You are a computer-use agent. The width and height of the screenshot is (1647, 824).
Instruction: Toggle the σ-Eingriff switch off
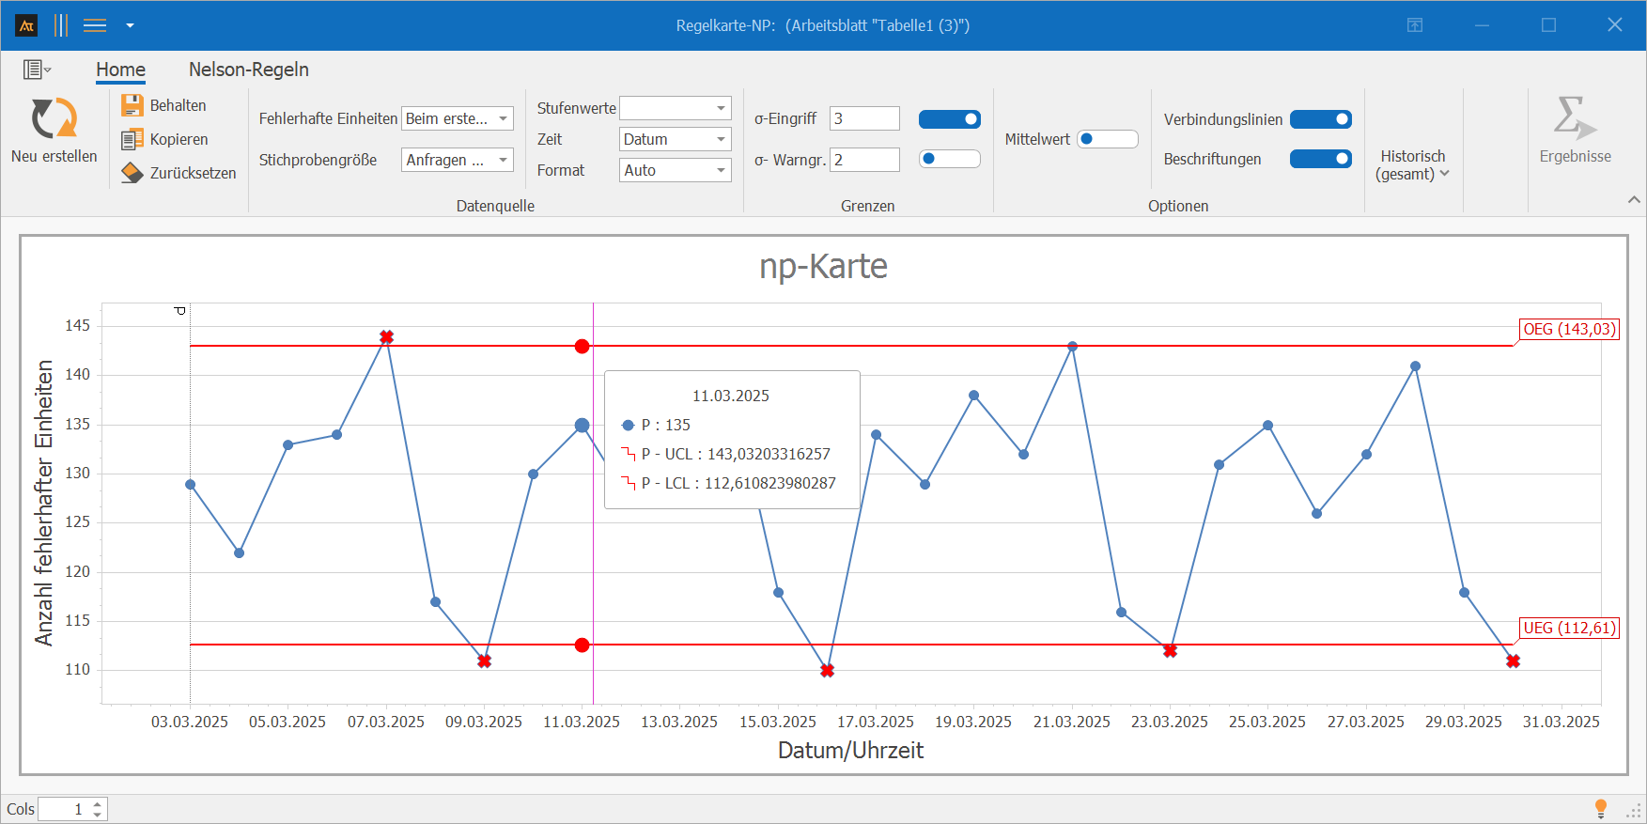click(x=949, y=119)
